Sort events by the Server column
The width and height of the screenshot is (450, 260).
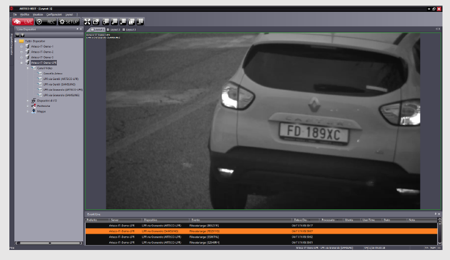pos(126,220)
